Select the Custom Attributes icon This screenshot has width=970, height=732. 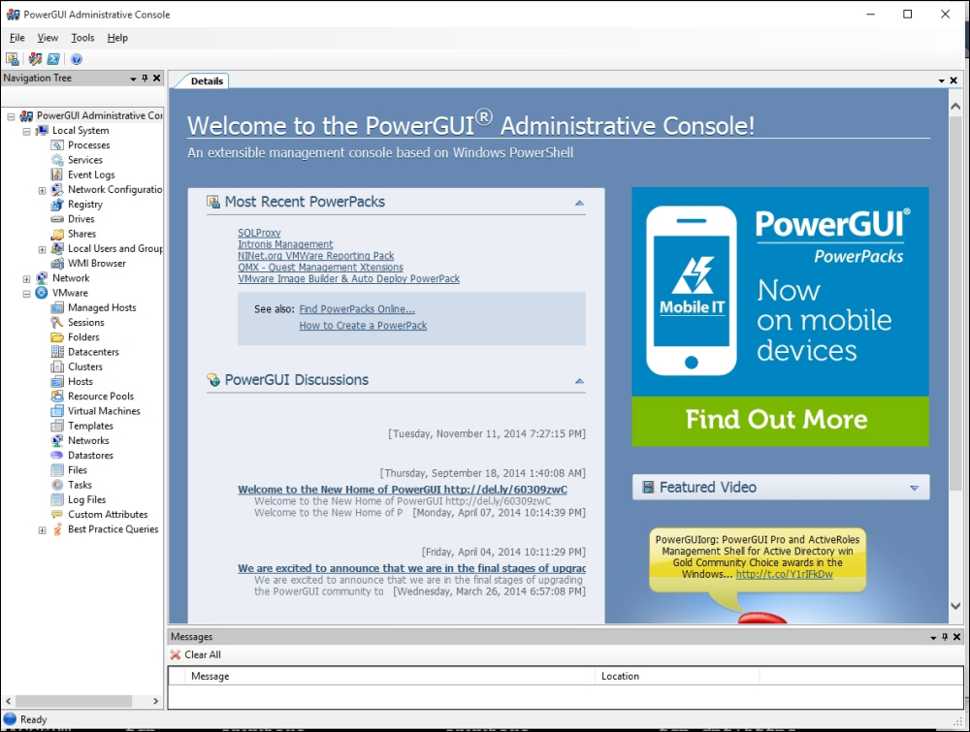(x=57, y=515)
